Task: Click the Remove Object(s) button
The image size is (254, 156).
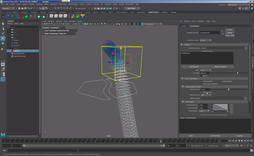Action: pos(221,67)
